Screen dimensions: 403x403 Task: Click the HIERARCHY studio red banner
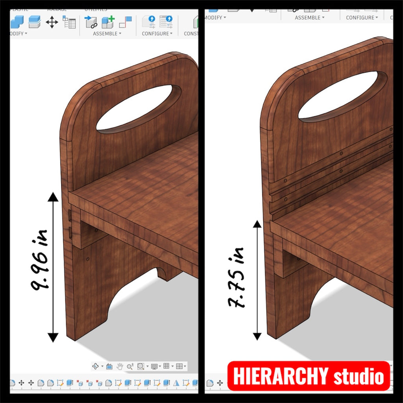point(309,376)
